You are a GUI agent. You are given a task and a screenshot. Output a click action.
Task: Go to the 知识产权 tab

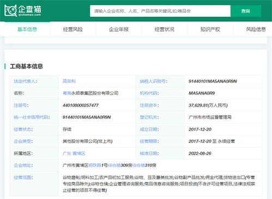coord(210,29)
